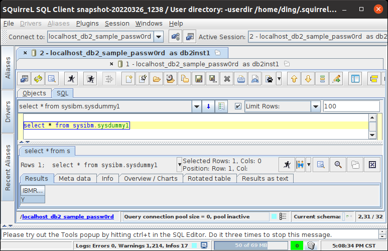Image resolution: width=388 pixels, height=251 pixels.
Task: Save the SQL script with the floppy icon
Action: click(199, 79)
